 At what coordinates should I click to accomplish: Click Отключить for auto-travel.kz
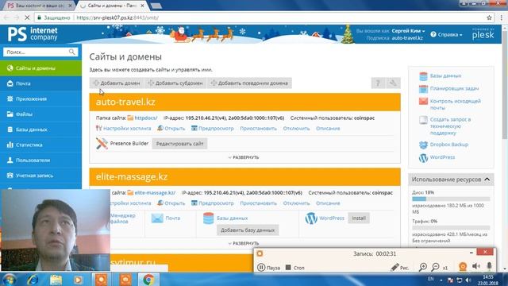pos(296,129)
